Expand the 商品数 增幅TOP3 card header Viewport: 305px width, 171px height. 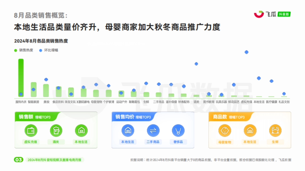point(229,117)
